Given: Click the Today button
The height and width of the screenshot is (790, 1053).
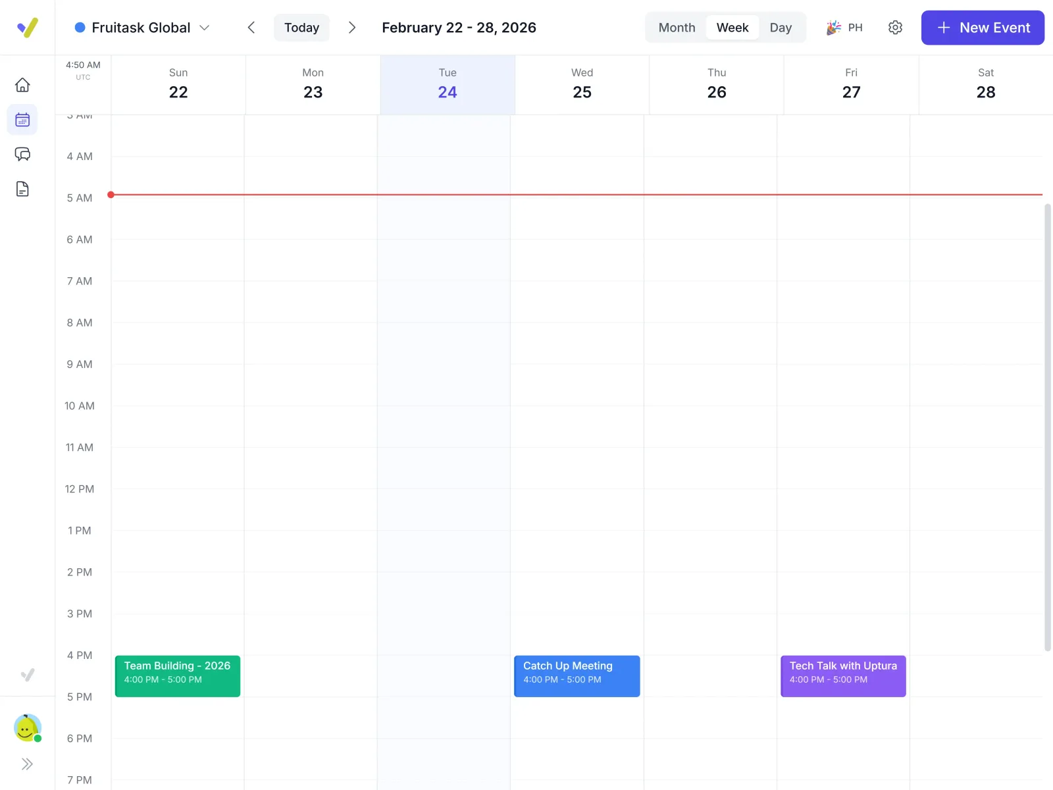Looking at the screenshot, I should coord(301,28).
